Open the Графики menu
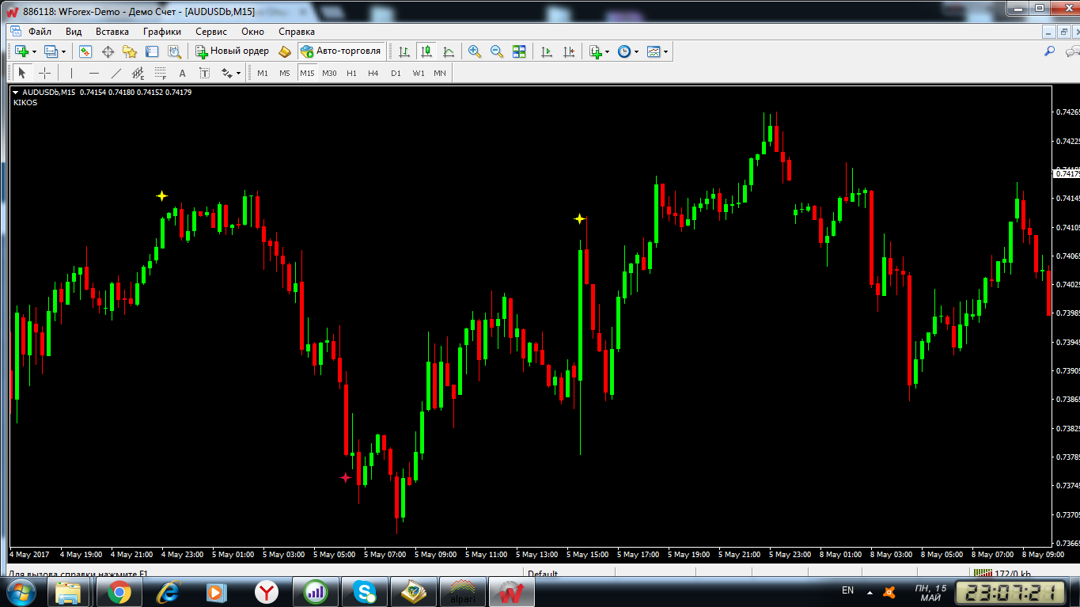 tap(162, 32)
